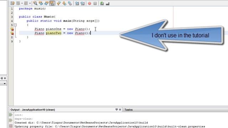Click line number 2 in the gutter

click(x=12, y=13)
